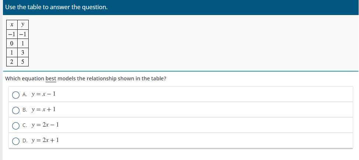This screenshot has width=359, height=160.
Task: Mark radio button for answer D
Action: 15,141
